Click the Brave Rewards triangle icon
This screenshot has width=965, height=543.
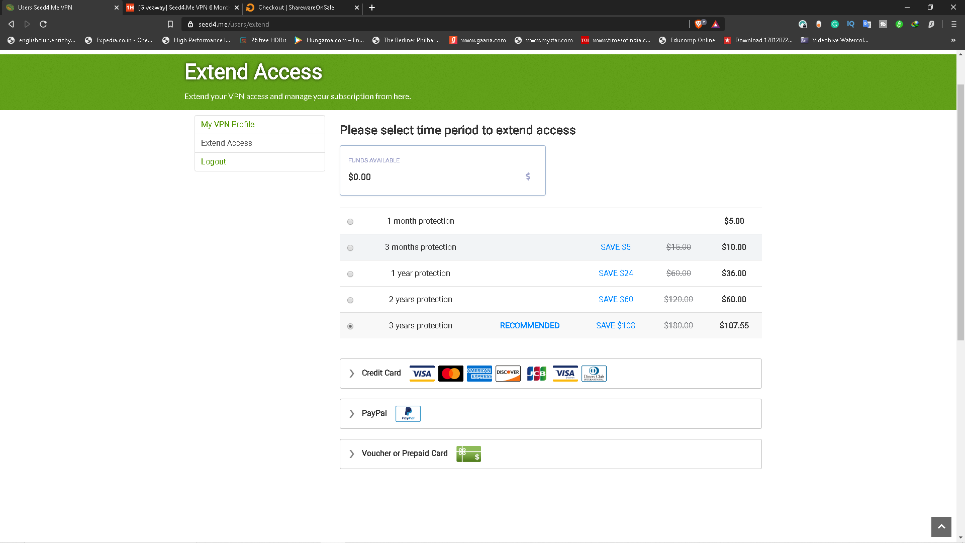click(x=715, y=24)
